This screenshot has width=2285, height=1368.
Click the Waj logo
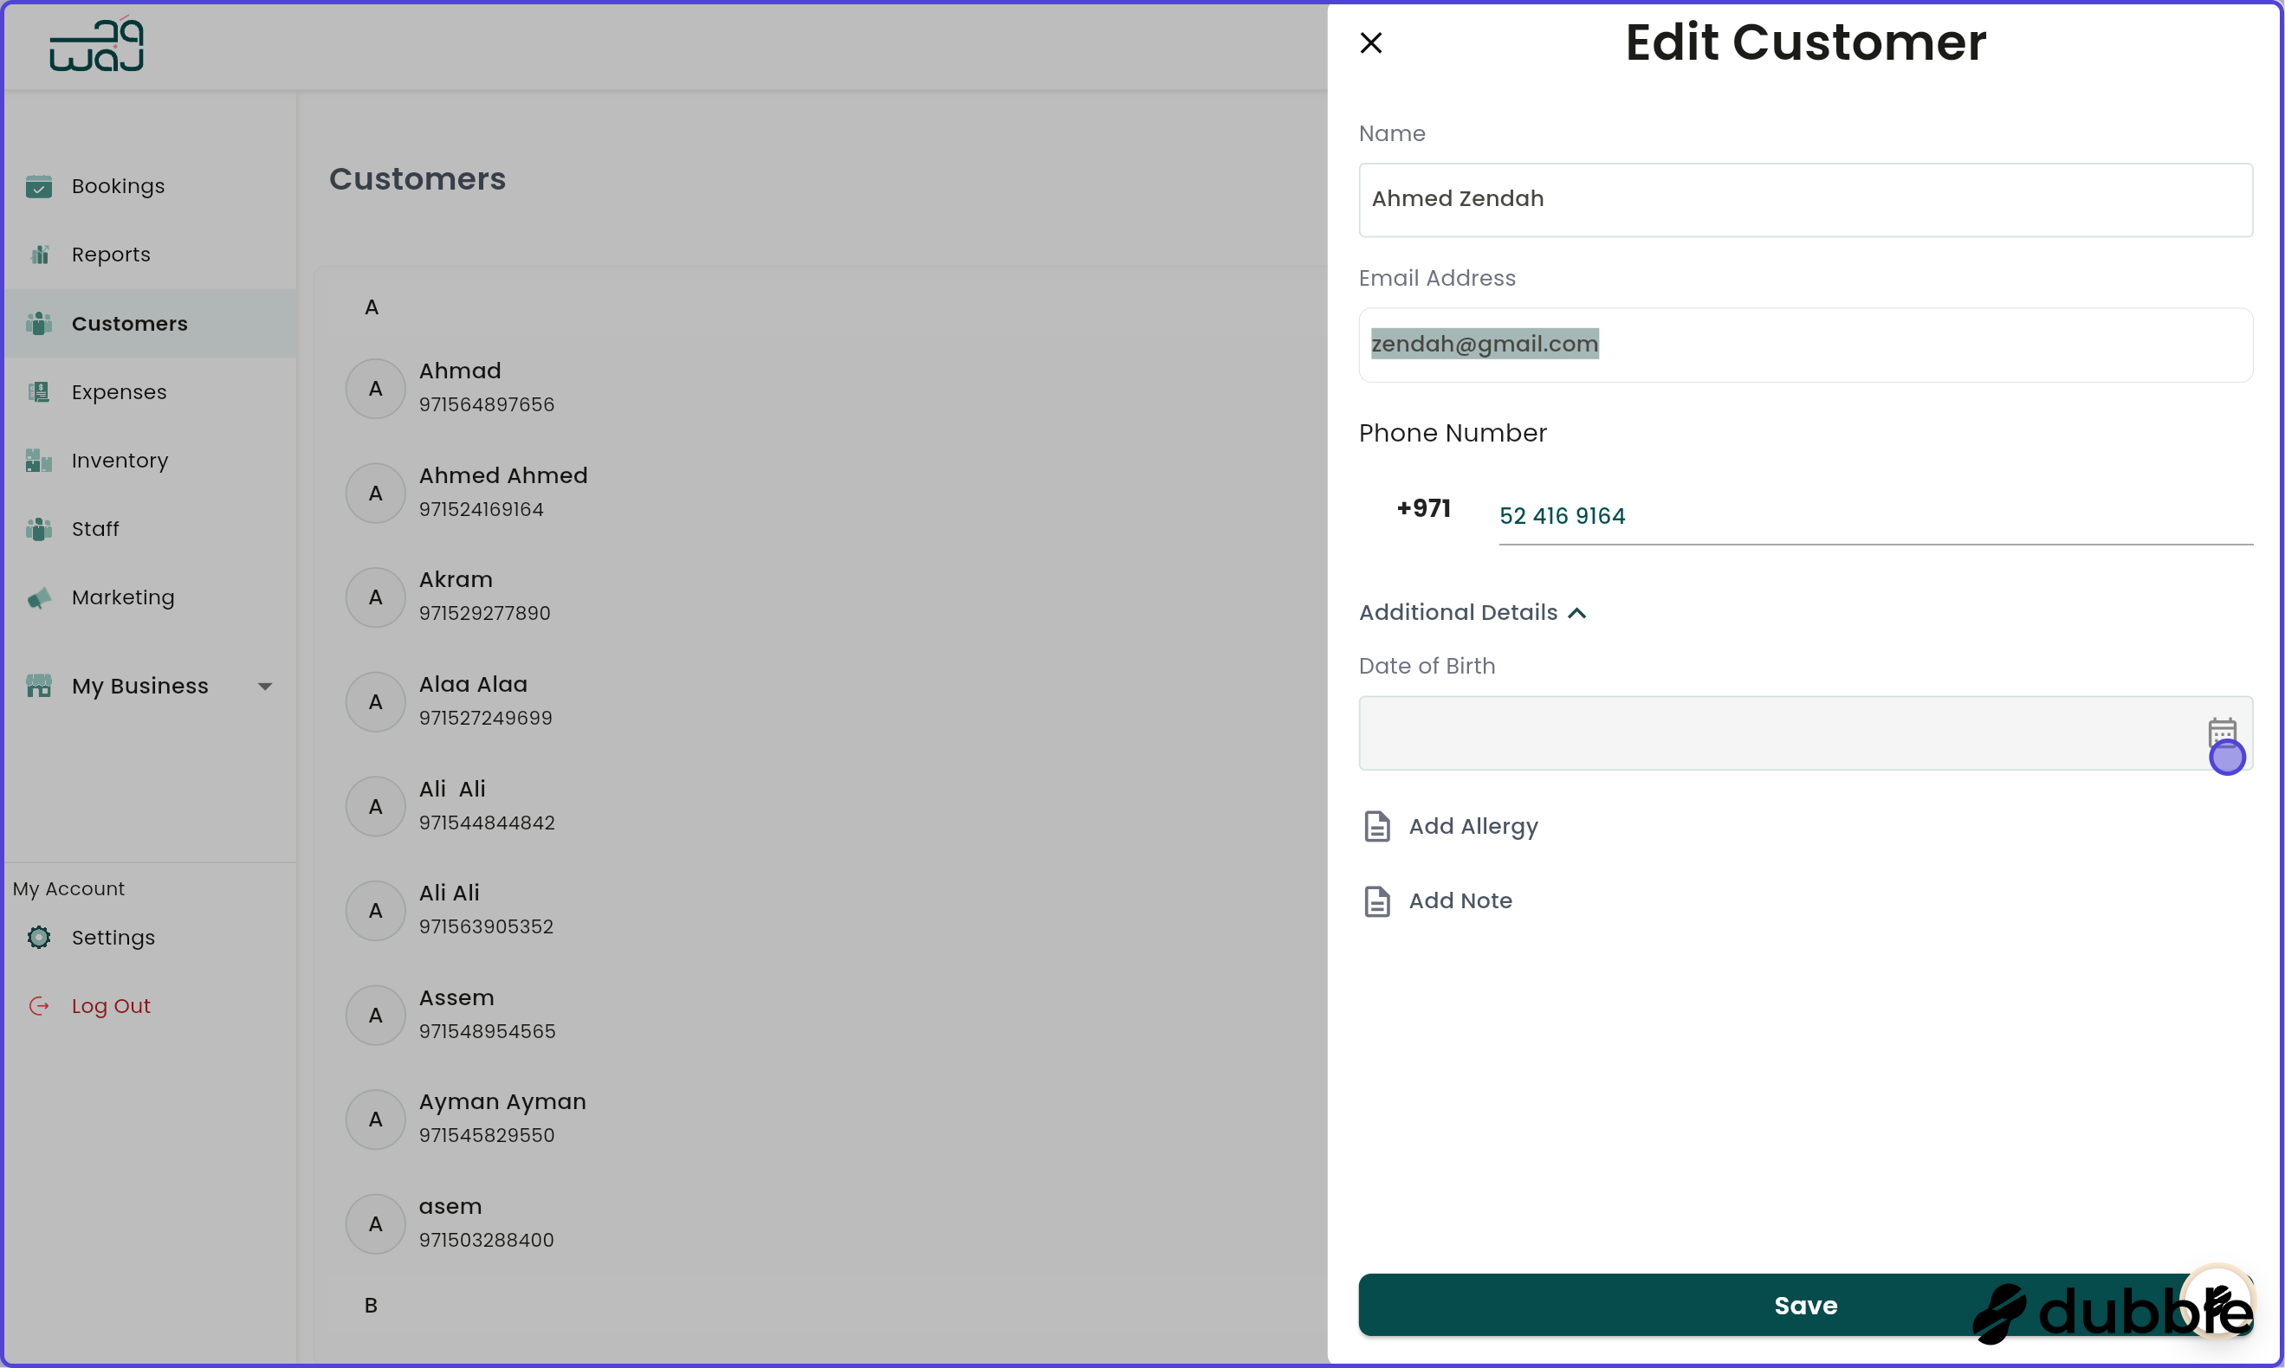[x=96, y=43]
